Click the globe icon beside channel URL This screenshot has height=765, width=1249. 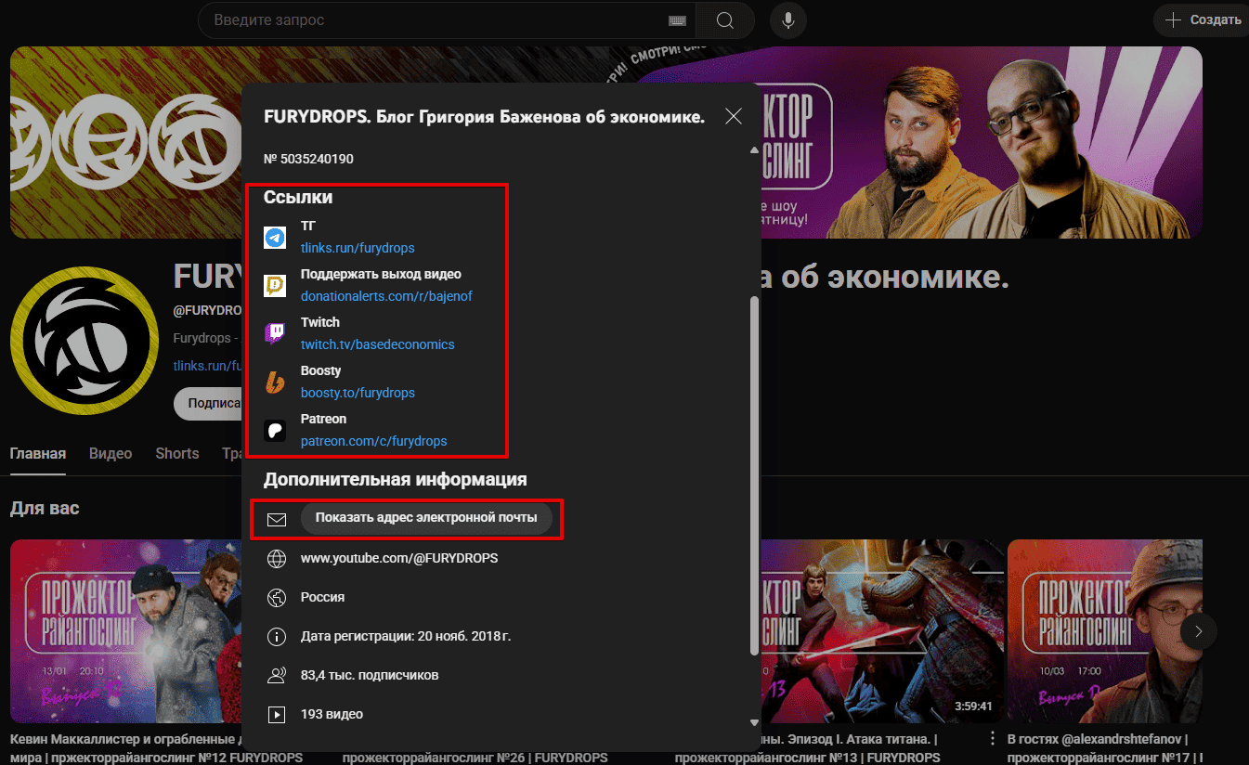click(276, 559)
